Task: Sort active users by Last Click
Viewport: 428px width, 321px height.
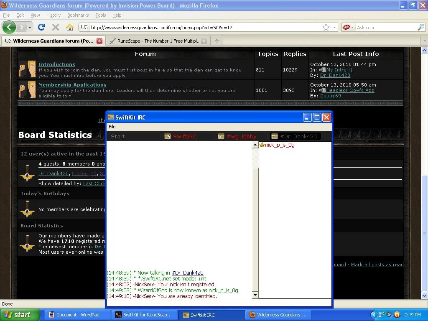Action: pos(94,184)
